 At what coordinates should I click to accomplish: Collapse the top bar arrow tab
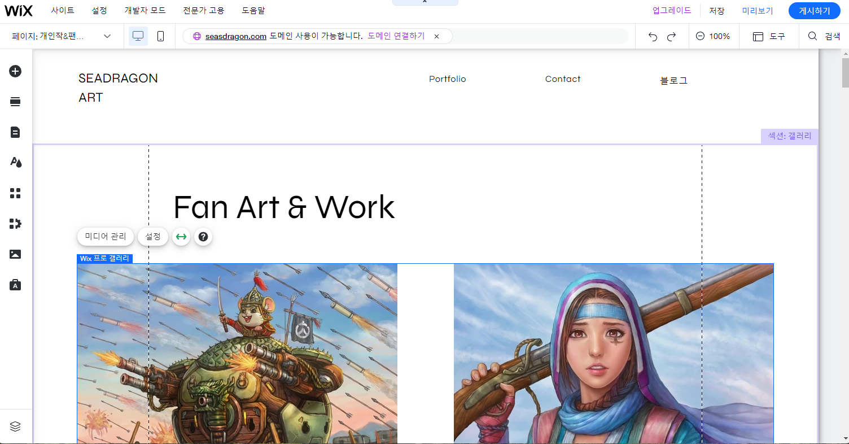(425, 2)
